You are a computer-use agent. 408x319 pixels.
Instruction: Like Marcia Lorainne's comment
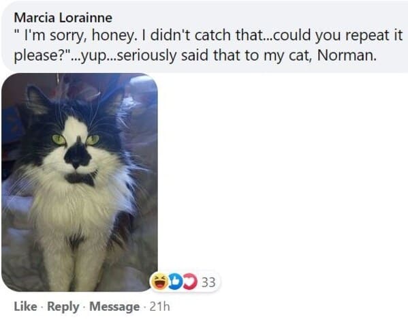tap(25, 307)
